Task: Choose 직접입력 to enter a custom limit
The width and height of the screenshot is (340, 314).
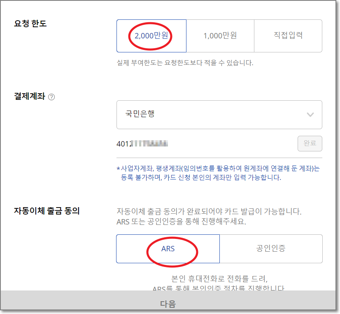Action: pos(288,36)
